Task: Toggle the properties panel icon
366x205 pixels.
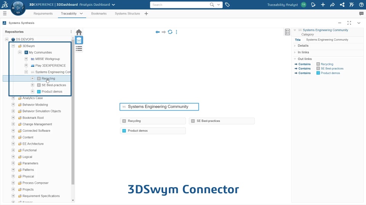Action: point(287,32)
